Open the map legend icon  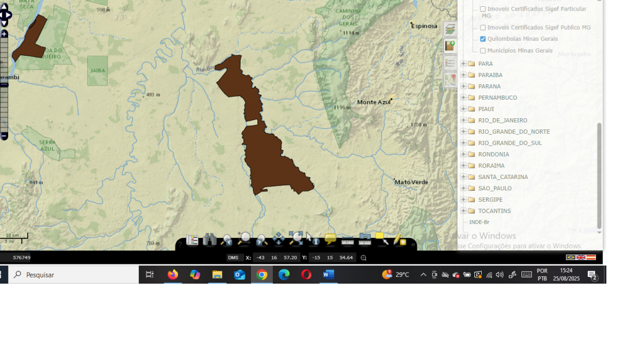point(450,63)
